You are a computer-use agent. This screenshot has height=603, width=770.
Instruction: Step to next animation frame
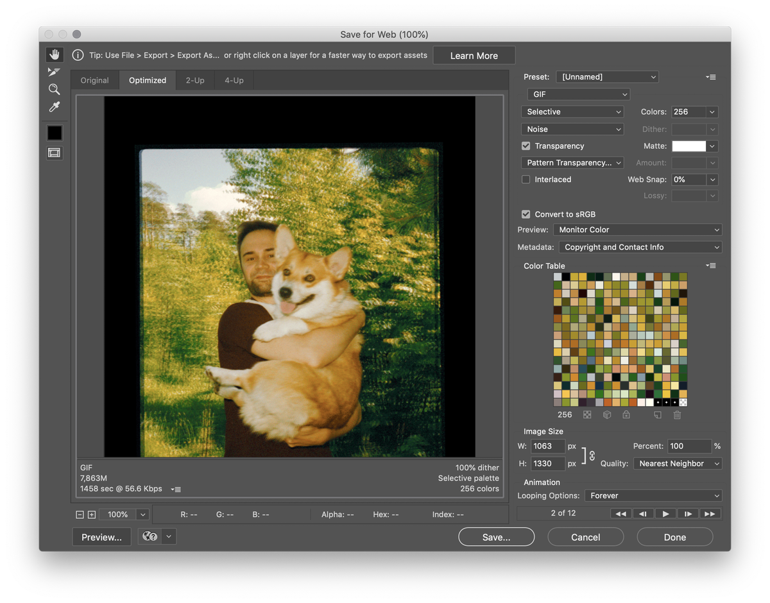[687, 514]
